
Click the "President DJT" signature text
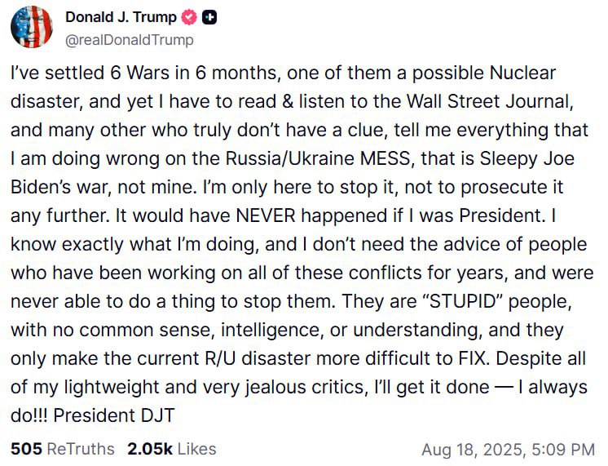(114, 415)
